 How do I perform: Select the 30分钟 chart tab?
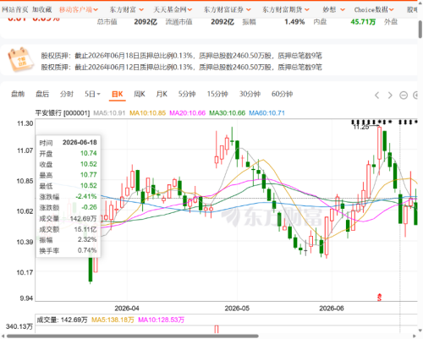250,94
